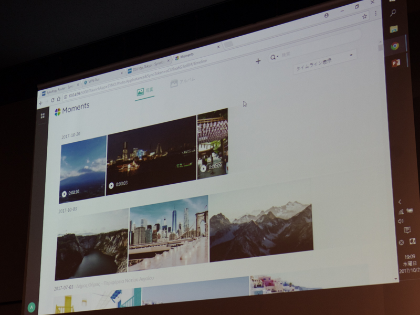The image size is (420, 315).
Task: Switch to the DS918p_Tokyo browser tab
Action: coord(148,66)
